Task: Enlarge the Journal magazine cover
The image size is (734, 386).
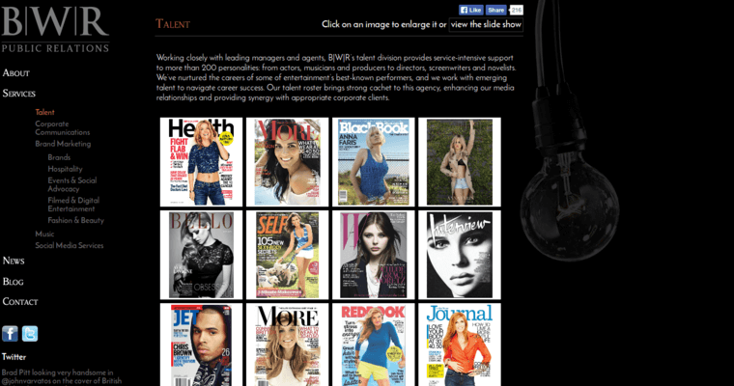Action: click(x=460, y=345)
